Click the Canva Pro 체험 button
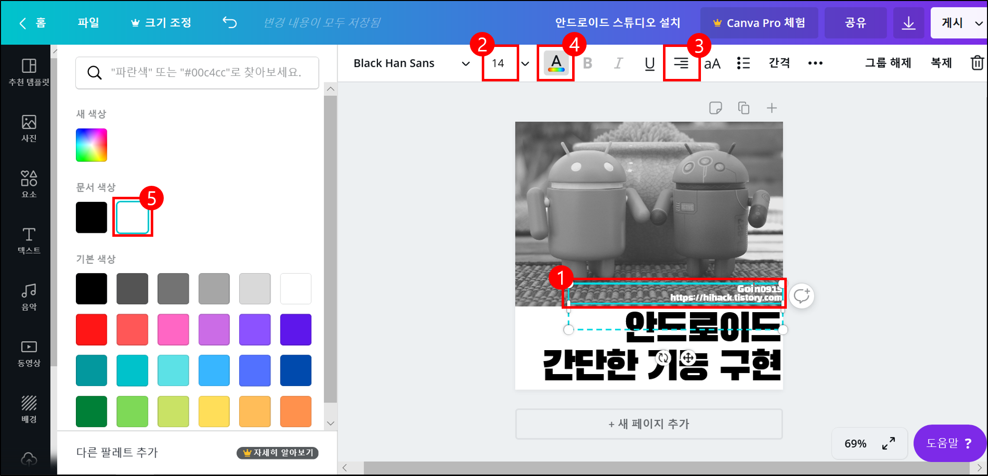 click(759, 22)
